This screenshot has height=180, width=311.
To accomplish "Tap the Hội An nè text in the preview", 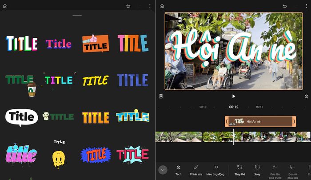I will [x=233, y=48].
